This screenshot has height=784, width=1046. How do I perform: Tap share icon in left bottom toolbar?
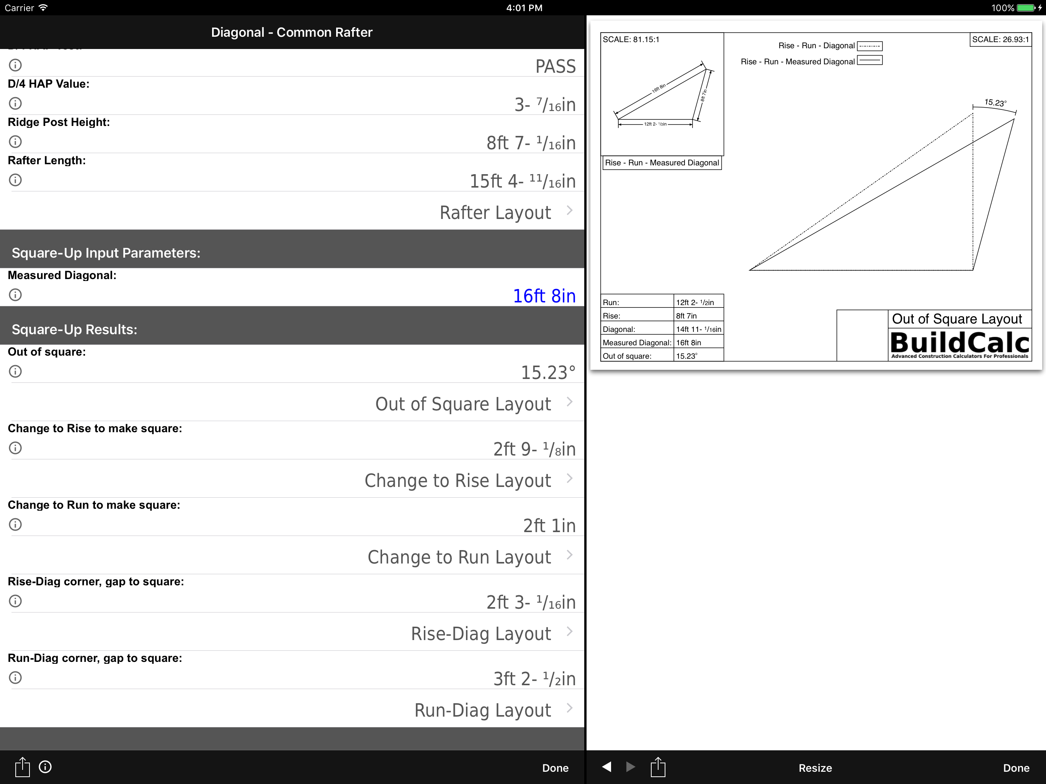point(22,766)
